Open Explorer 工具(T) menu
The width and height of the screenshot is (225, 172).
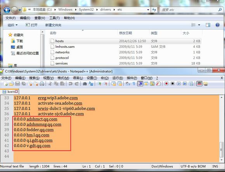pos(54,18)
